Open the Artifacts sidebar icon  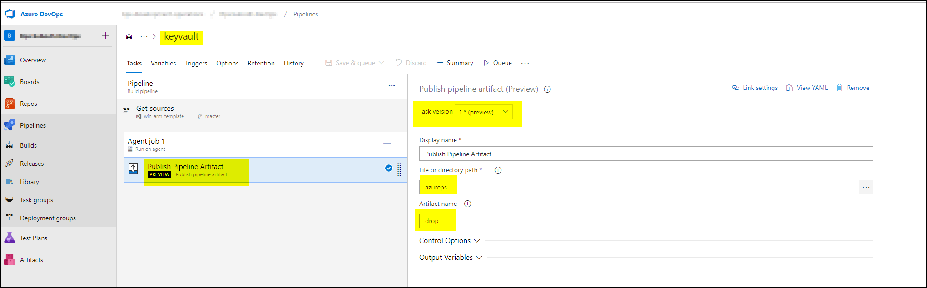[x=10, y=260]
